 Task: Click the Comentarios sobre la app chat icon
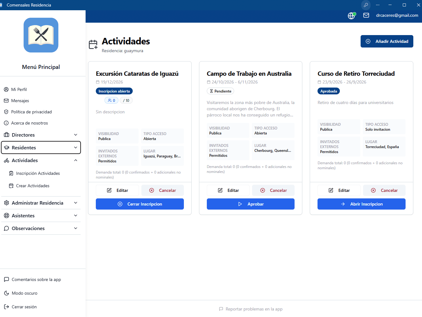[7, 279]
